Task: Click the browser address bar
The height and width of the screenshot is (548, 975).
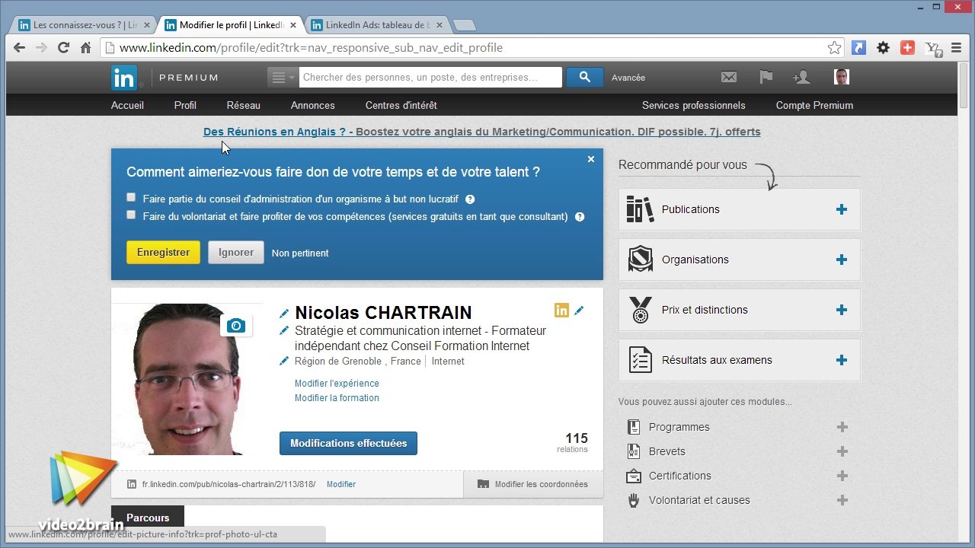Action: point(472,47)
